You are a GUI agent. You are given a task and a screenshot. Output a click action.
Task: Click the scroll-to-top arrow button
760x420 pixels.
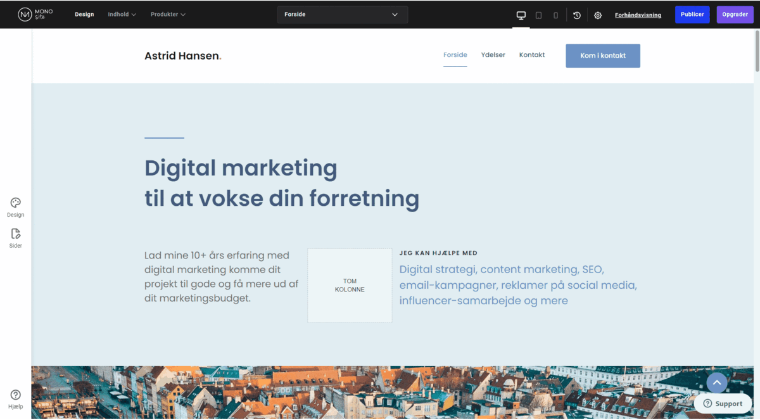pos(717,383)
